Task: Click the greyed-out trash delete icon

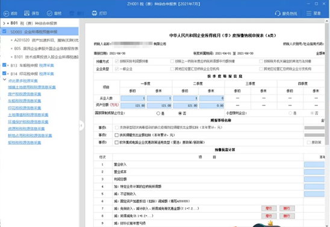Action: pyautogui.click(x=72, y=13)
